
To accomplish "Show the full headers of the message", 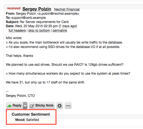I will (x=17, y=31).
